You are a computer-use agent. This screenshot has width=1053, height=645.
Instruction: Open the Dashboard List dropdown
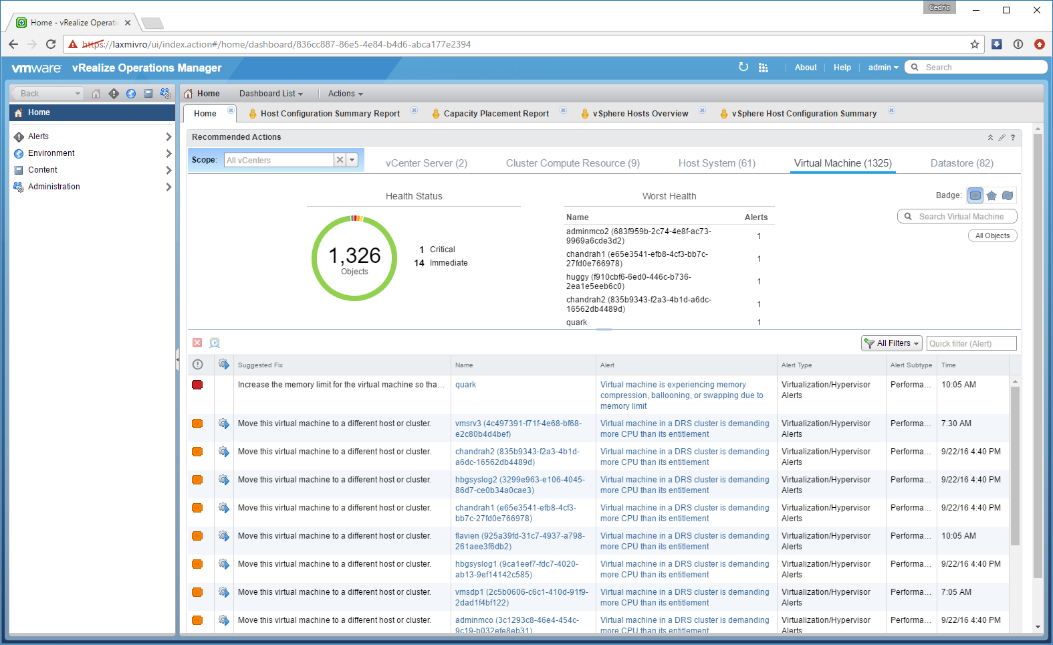tap(271, 94)
